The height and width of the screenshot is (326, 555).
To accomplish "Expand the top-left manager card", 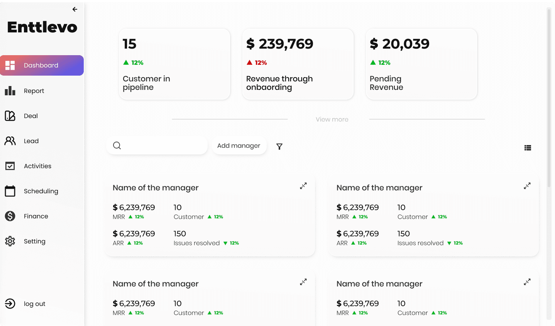I will coord(303,186).
